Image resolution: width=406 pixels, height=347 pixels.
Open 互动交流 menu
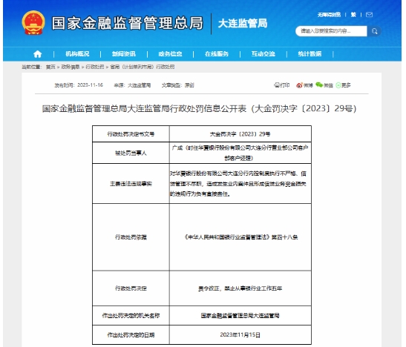(x=263, y=54)
